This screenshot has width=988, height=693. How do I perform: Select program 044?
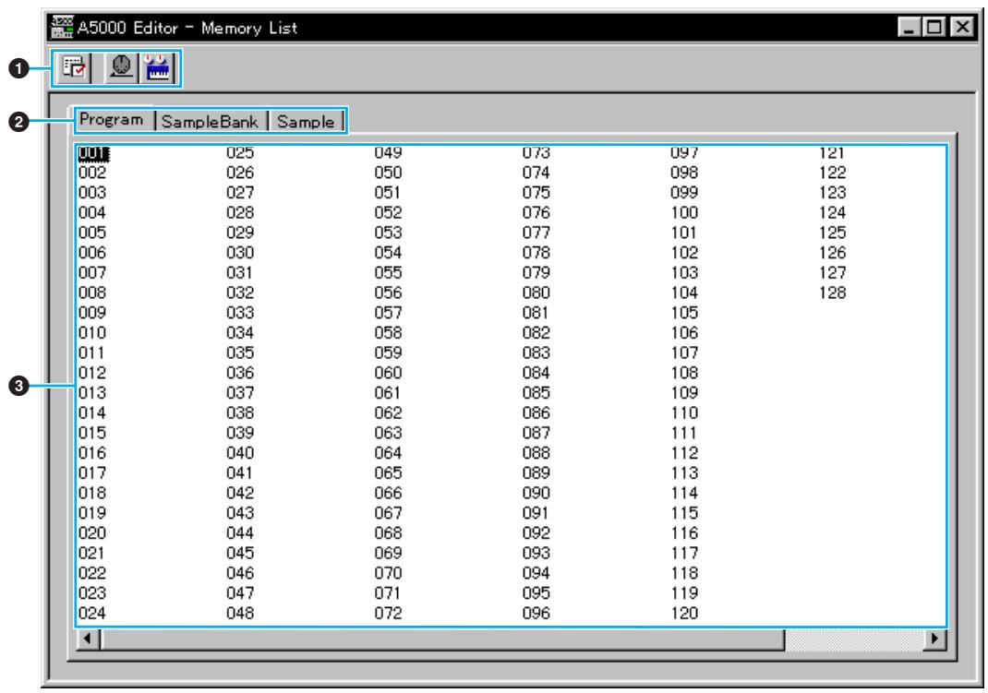[240, 532]
